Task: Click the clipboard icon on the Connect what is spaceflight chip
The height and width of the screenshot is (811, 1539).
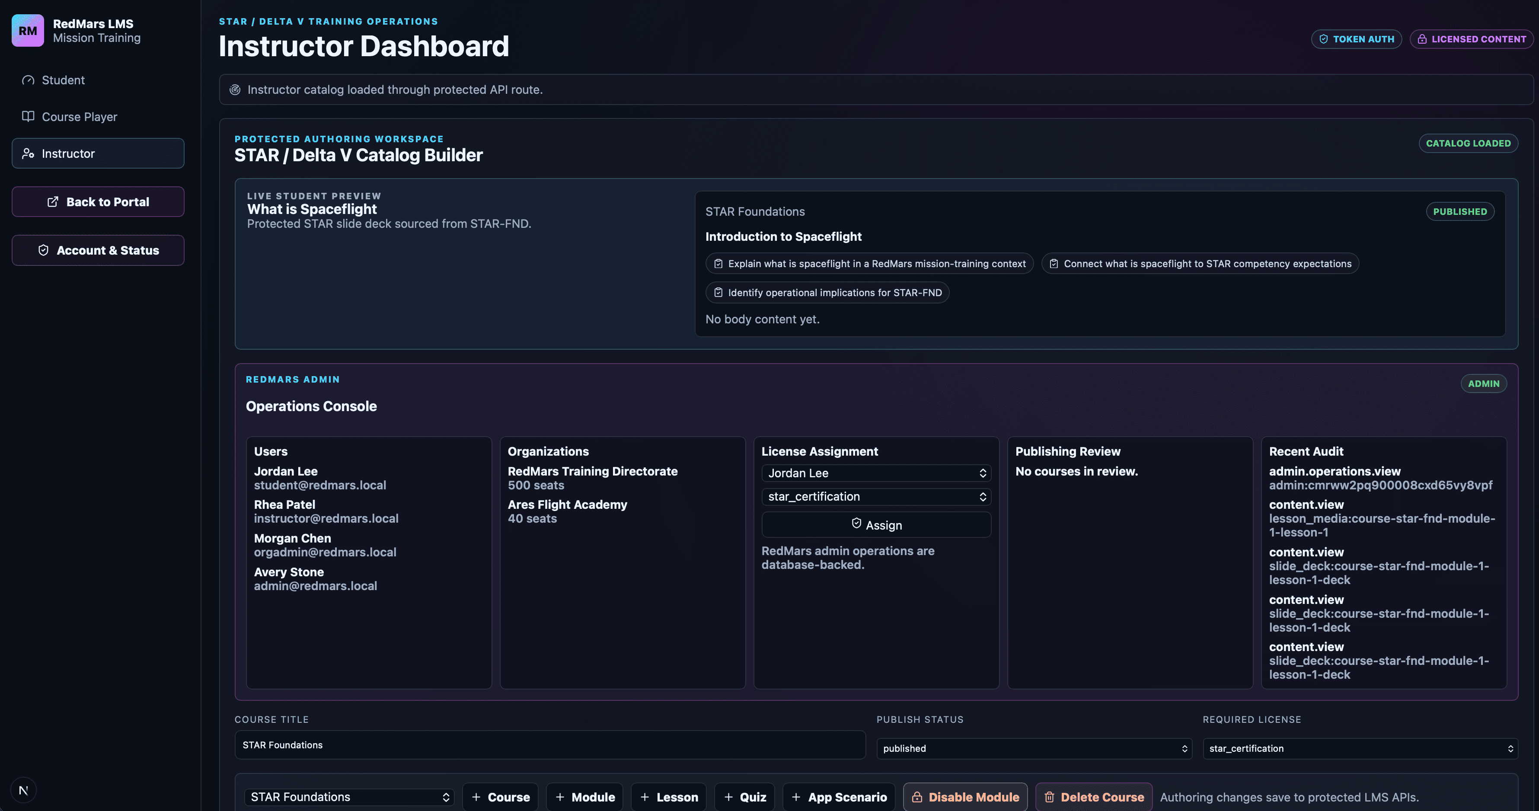Action: click(x=1054, y=264)
